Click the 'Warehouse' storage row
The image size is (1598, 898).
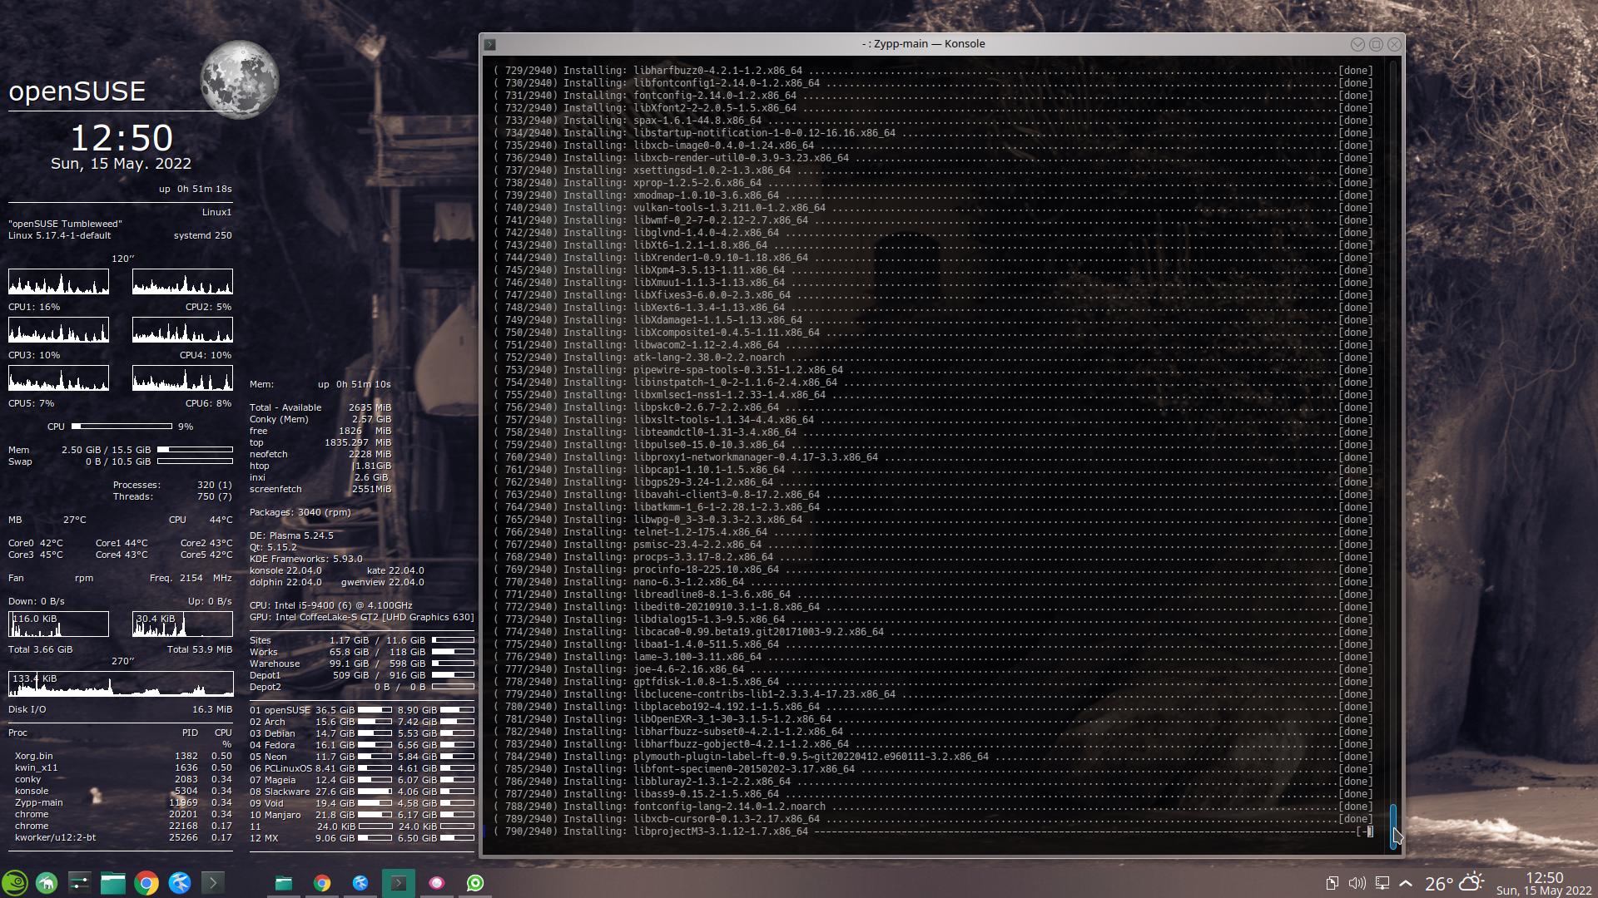(x=362, y=664)
